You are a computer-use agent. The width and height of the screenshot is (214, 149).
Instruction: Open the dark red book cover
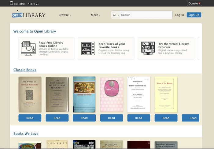[139, 145]
